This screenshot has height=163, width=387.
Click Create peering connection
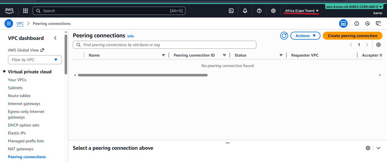pyautogui.click(x=352, y=36)
